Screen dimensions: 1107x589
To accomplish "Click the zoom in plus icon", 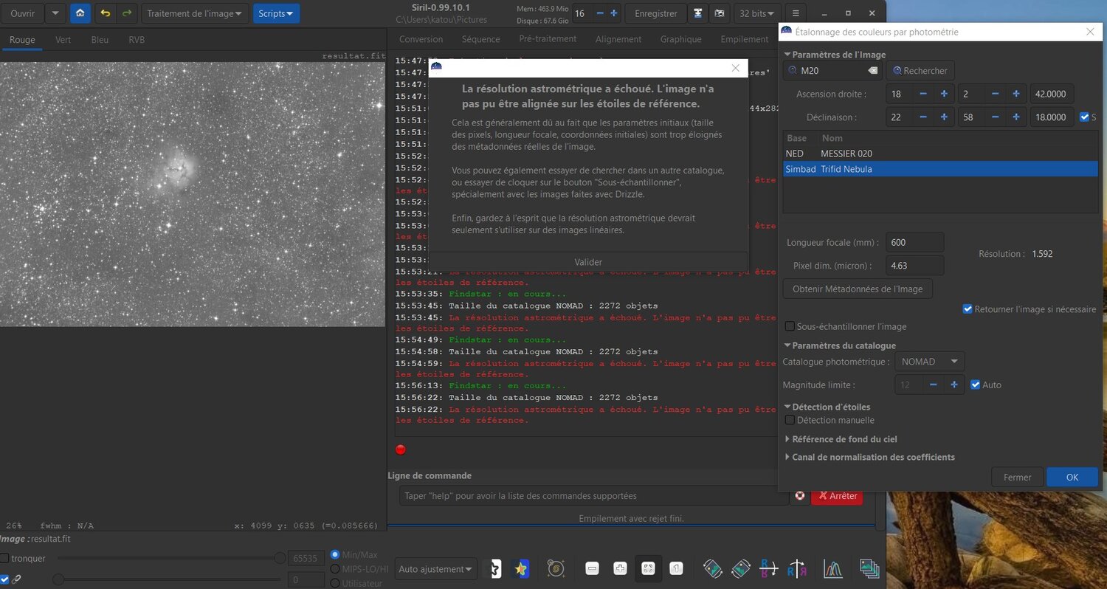I will (620, 568).
